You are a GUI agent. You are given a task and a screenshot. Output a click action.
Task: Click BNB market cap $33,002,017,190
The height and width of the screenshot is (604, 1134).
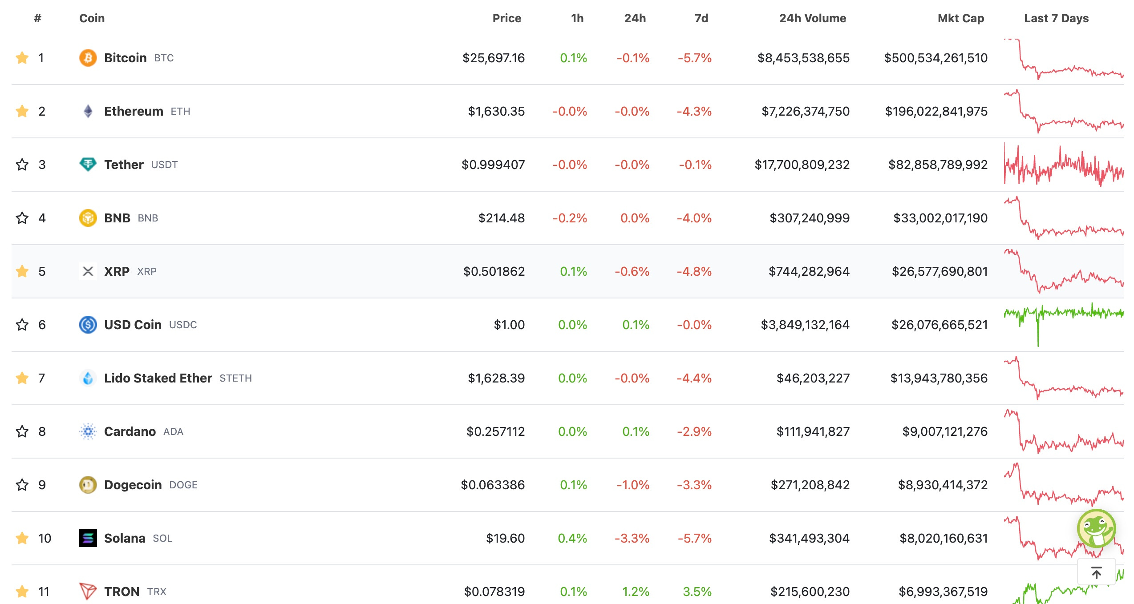(940, 218)
